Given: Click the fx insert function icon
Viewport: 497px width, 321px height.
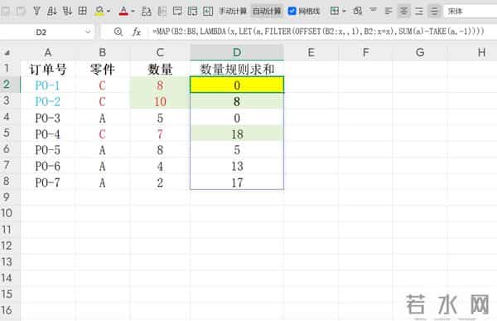Looking at the screenshot, I should point(137,32).
